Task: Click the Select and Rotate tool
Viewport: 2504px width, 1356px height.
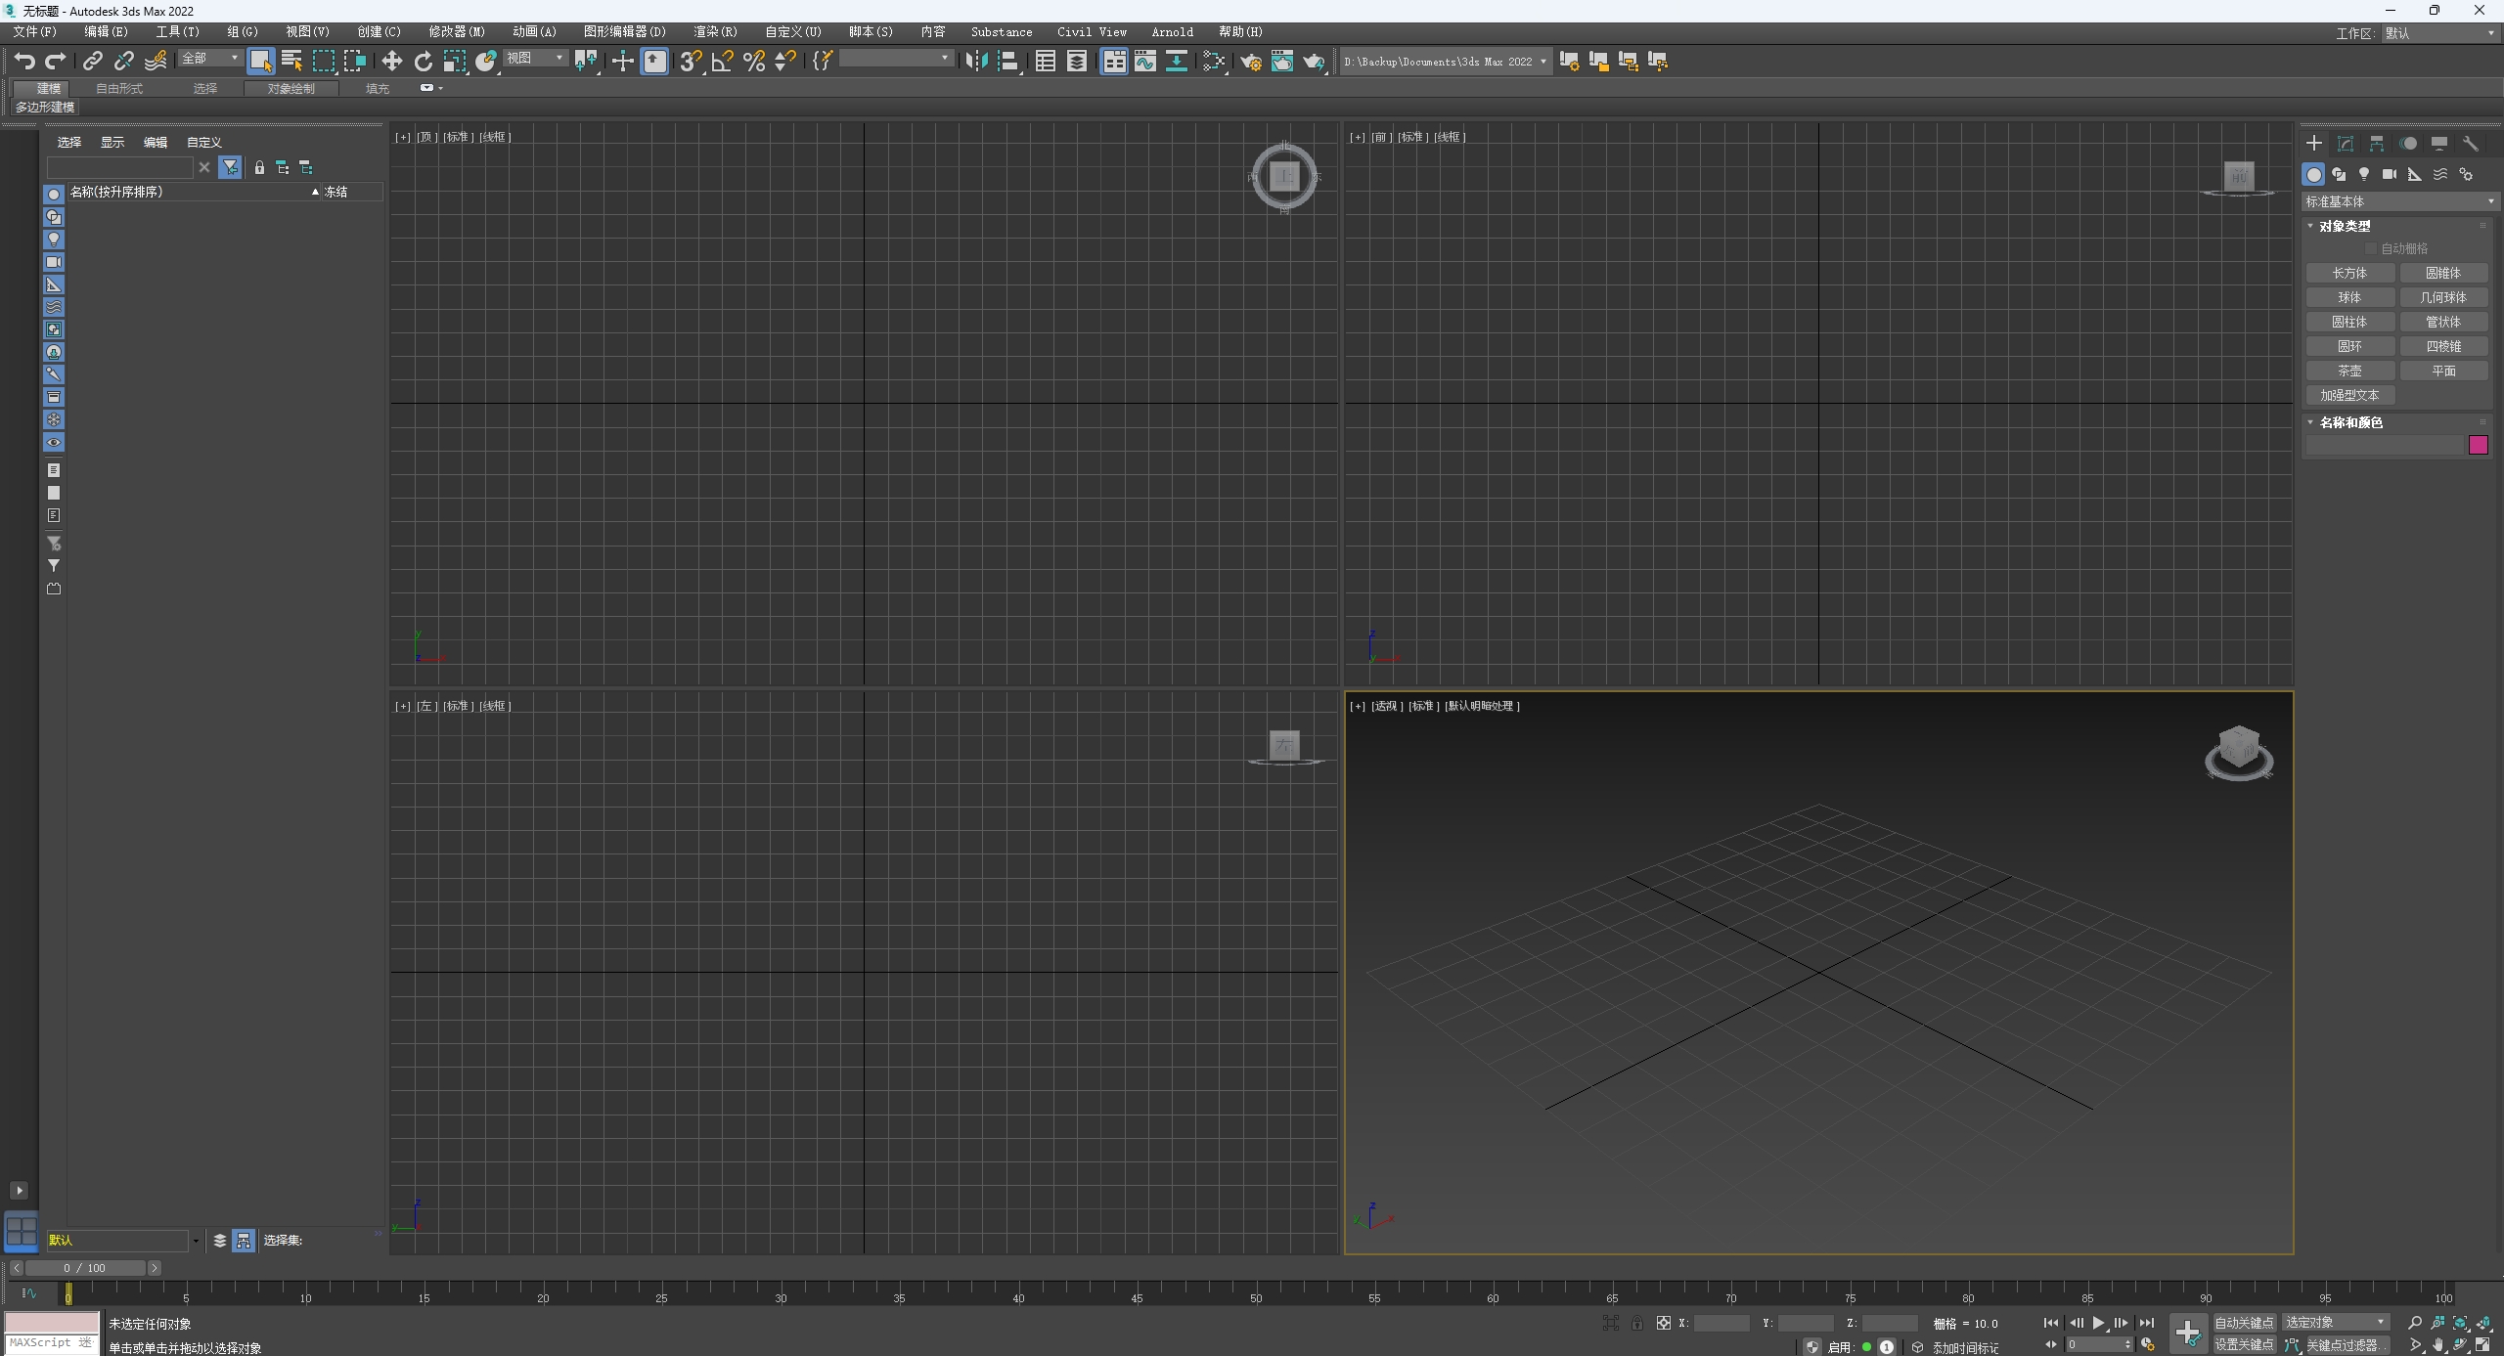Action: [x=423, y=62]
